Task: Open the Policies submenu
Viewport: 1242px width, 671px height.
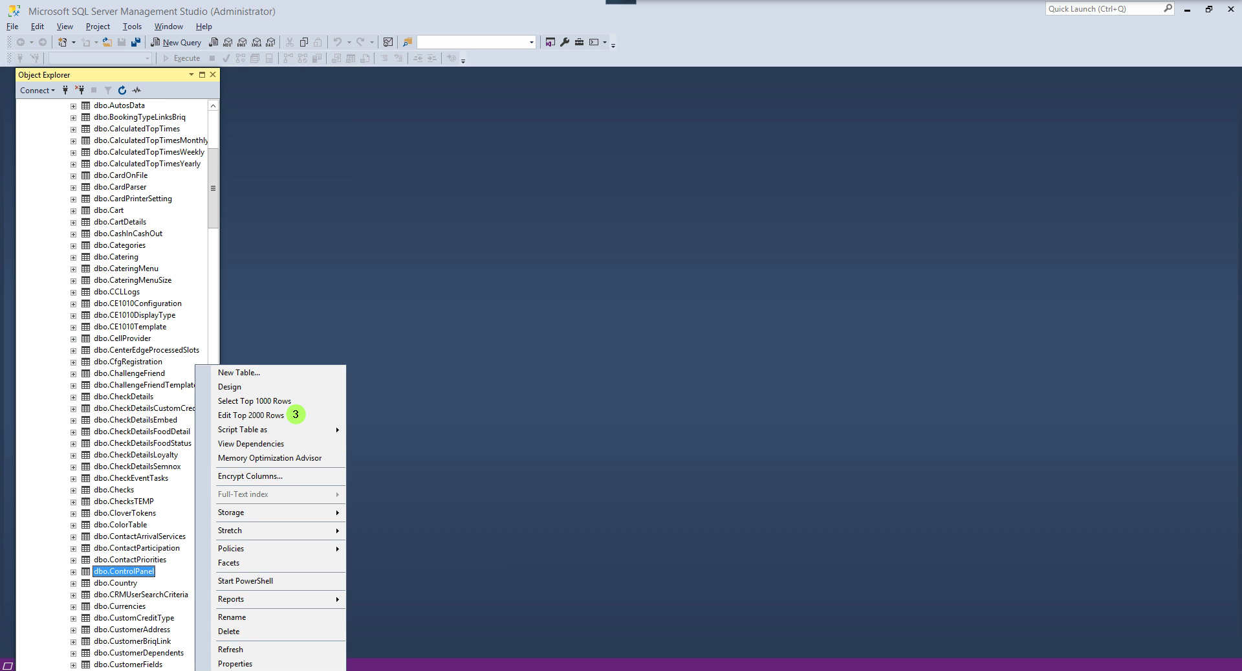Action: click(278, 549)
